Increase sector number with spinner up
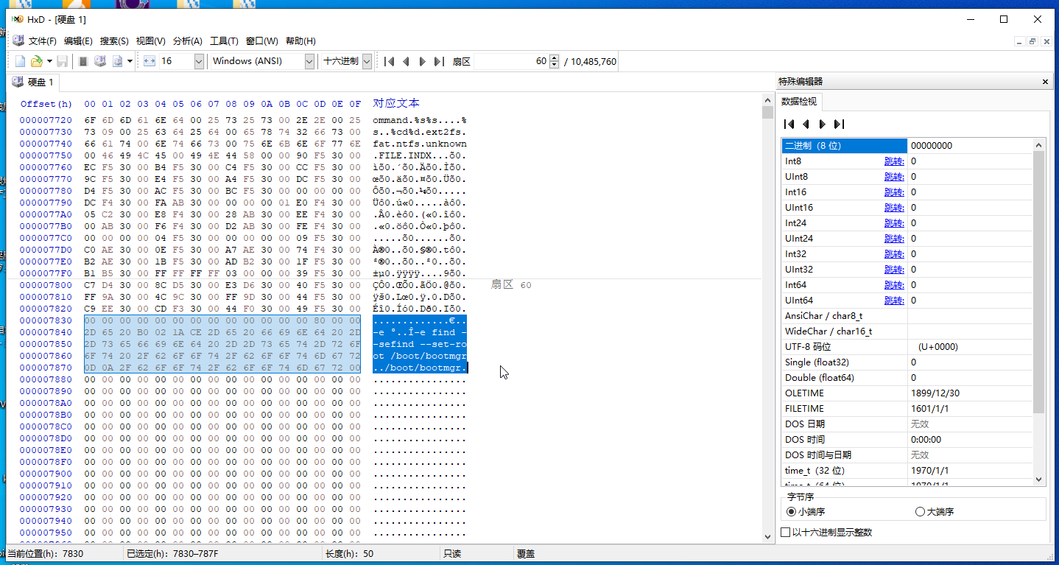 coord(554,57)
